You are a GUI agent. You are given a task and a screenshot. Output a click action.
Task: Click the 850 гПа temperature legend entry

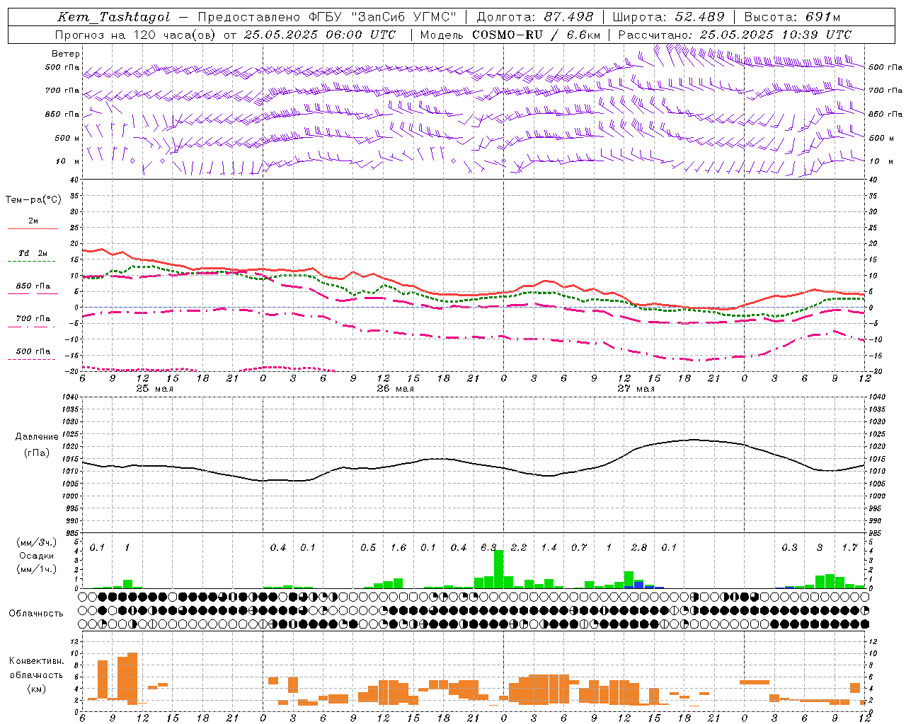[33, 286]
